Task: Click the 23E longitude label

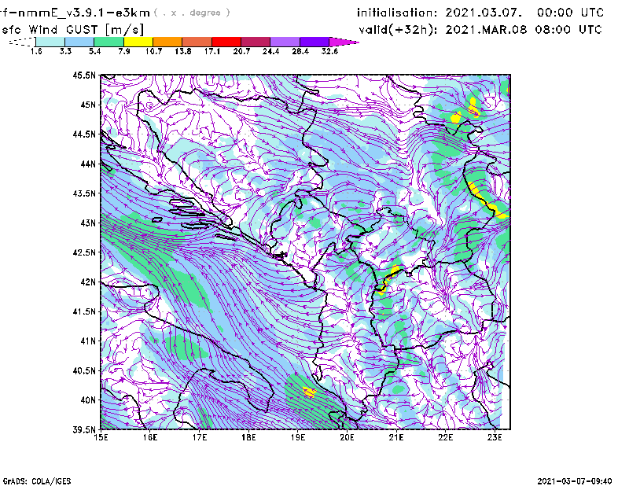Action: click(495, 437)
